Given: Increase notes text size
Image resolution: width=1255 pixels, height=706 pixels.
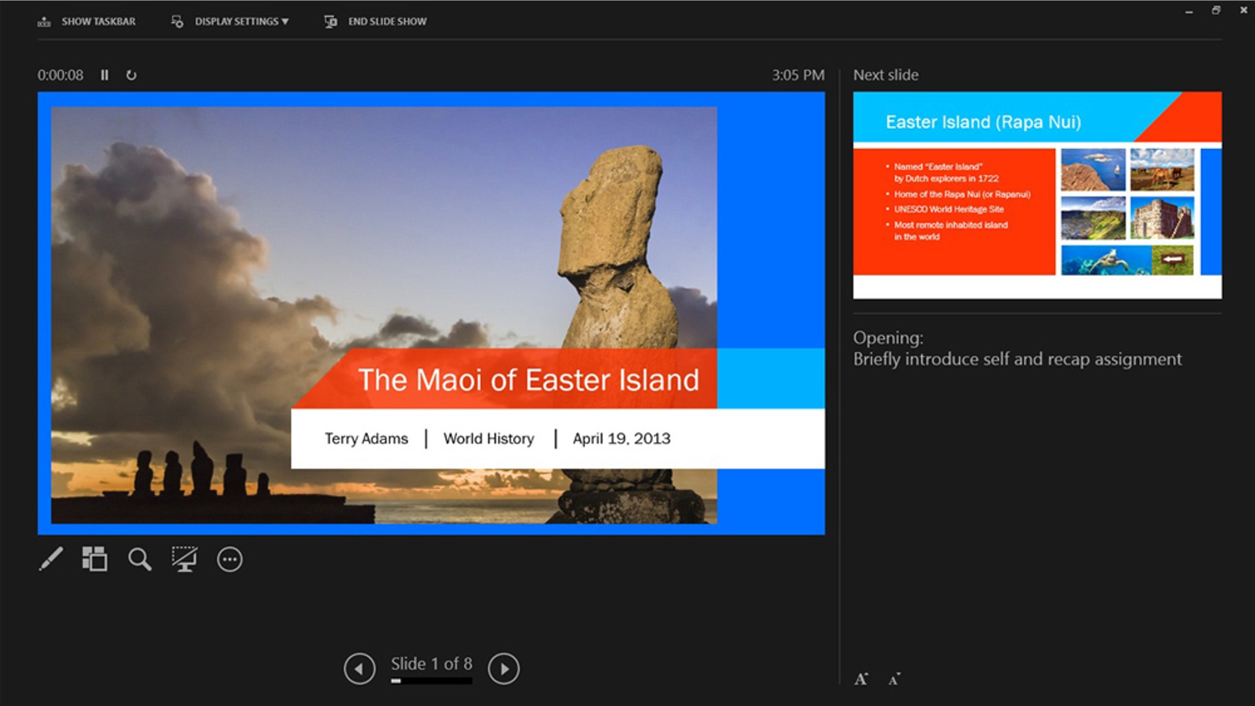Looking at the screenshot, I should (x=861, y=679).
